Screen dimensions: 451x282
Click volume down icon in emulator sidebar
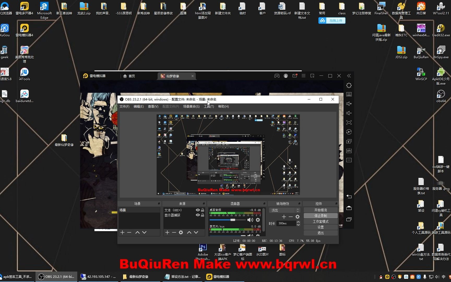(x=349, y=113)
